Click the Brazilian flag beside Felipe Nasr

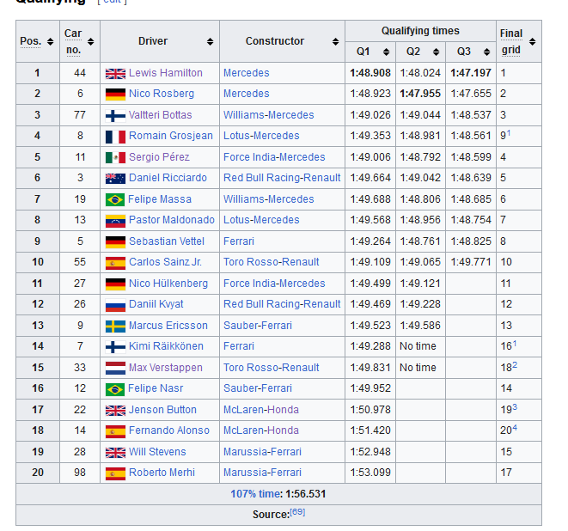pyautogui.click(x=115, y=389)
